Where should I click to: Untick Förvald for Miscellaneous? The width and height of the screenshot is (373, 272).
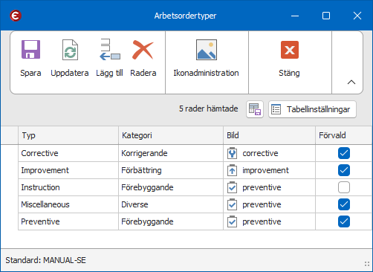point(344,204)
